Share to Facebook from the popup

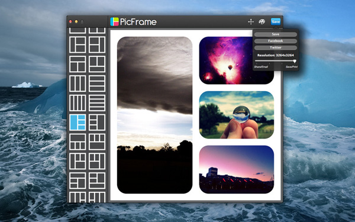pos(276,41)
